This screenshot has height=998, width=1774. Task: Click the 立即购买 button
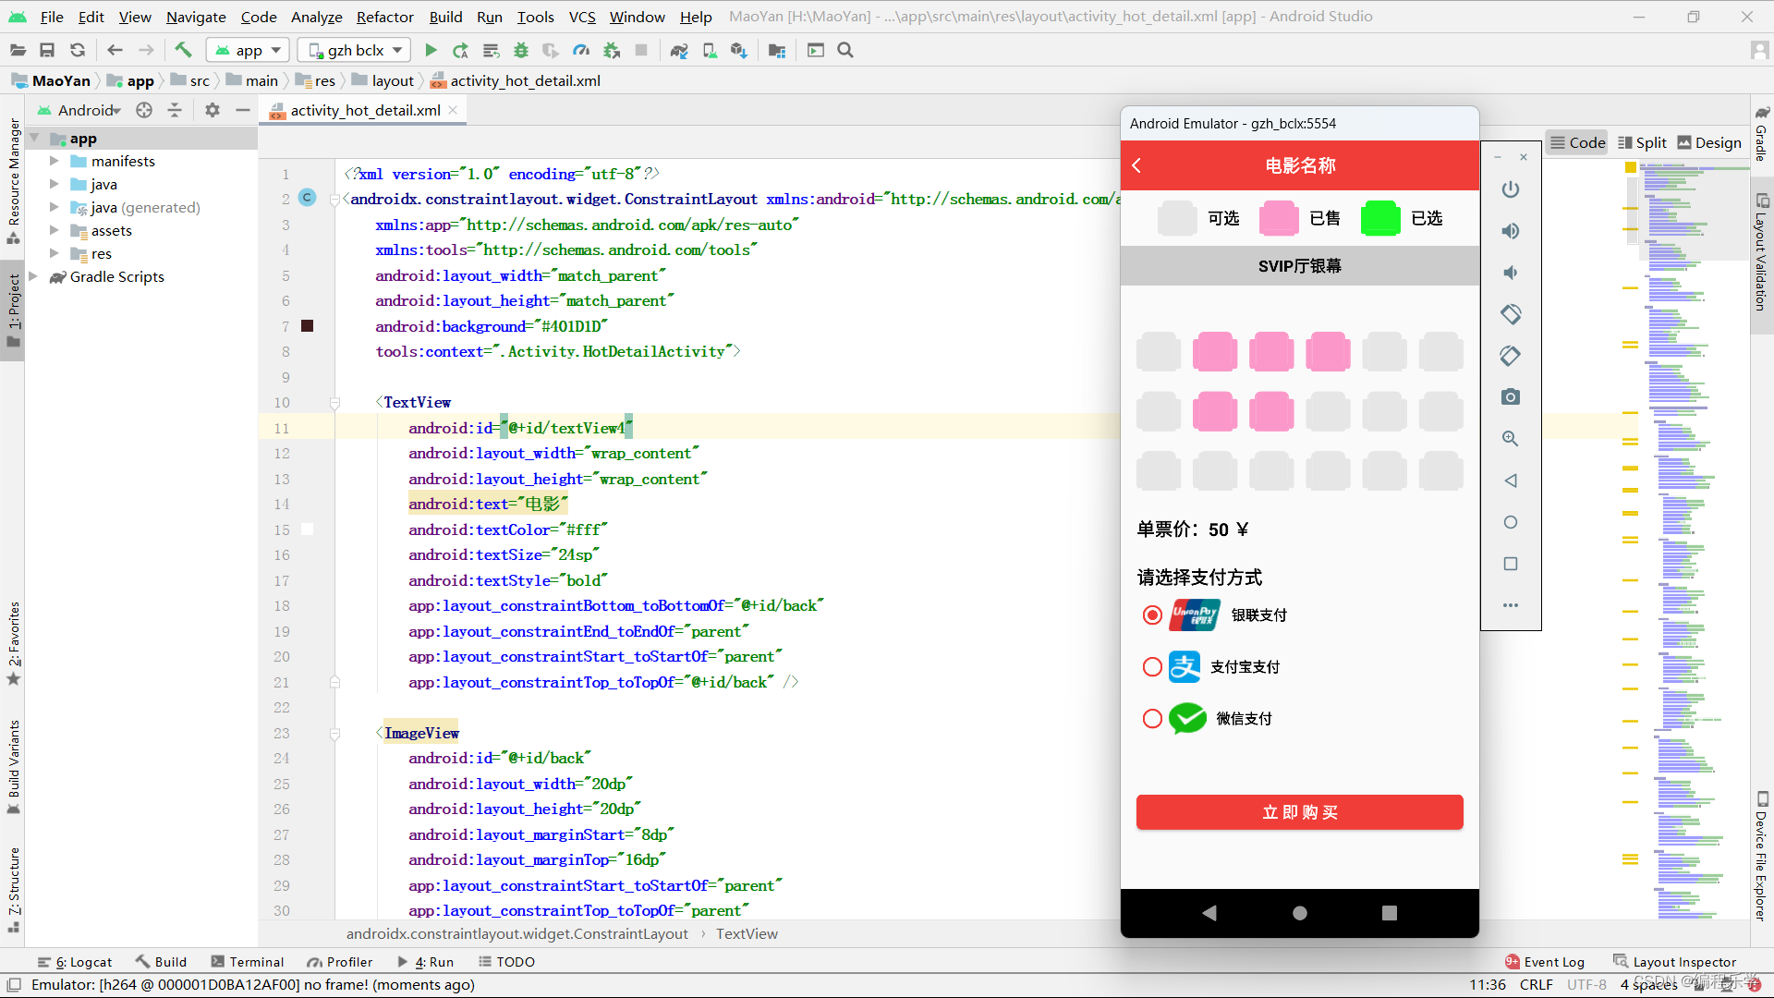[x=1299, y=812]
